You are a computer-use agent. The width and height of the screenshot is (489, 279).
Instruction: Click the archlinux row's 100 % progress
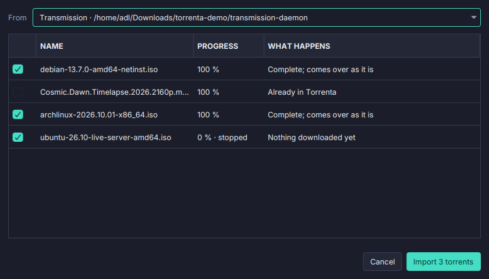(208, 115)
